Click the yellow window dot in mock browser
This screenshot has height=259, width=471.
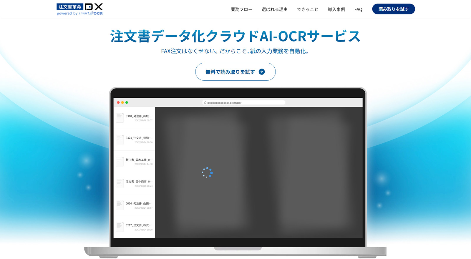click(122, 102)
